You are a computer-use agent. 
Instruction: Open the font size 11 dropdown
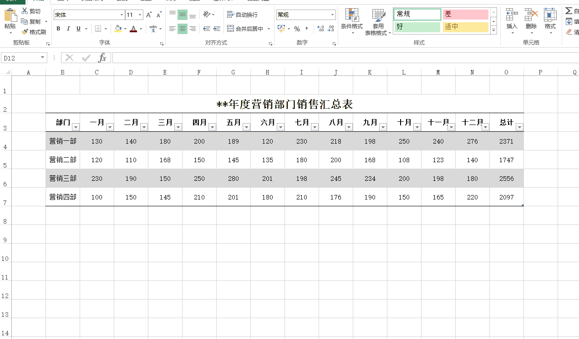140,15
